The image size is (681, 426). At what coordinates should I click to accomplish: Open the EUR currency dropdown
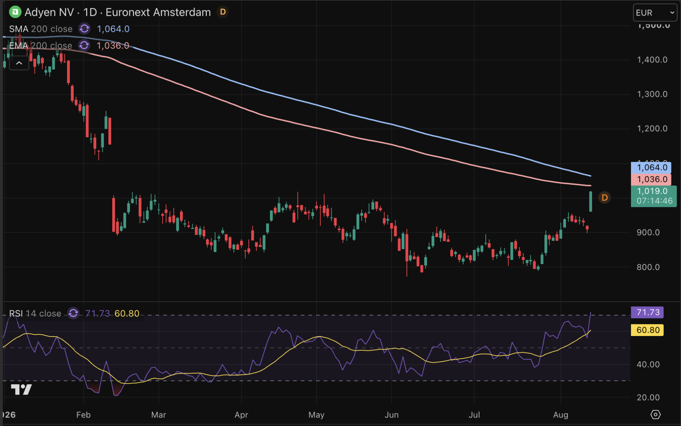coord(655,13)
